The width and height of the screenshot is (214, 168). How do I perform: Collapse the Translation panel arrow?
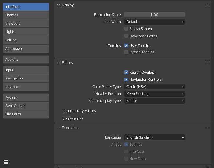click(x=58, y=128)
